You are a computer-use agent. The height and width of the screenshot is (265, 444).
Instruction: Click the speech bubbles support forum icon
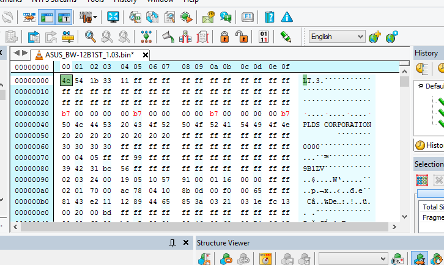tap(226, 17)
